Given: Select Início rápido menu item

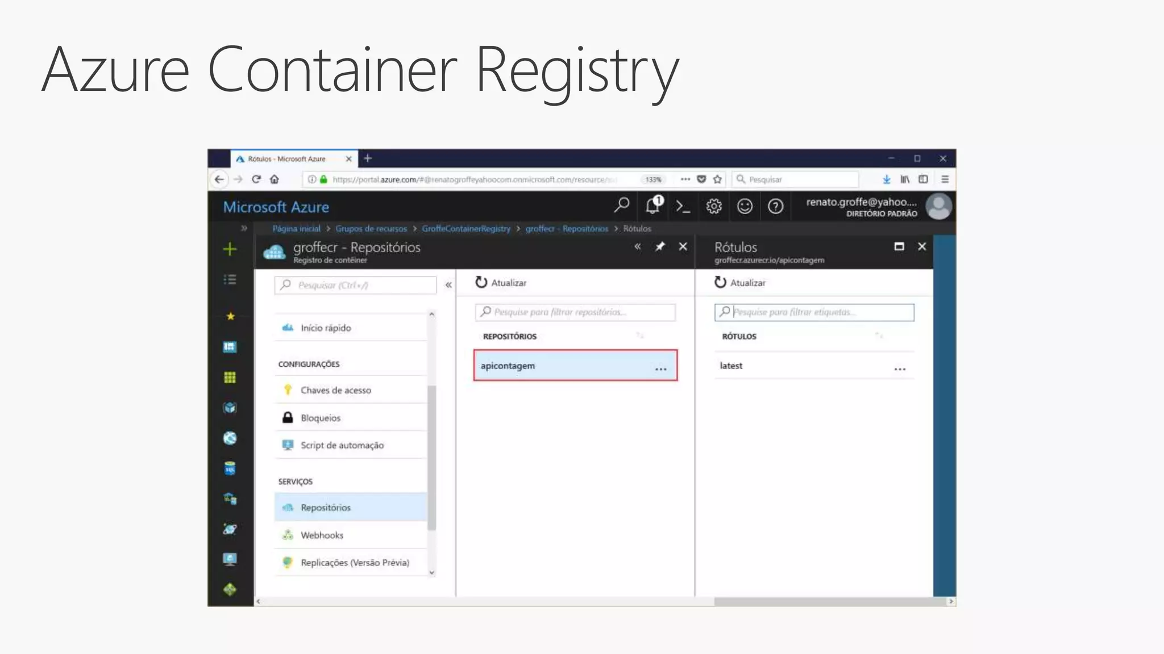Looking at the screenshot, I should click(x=351, y=328).
